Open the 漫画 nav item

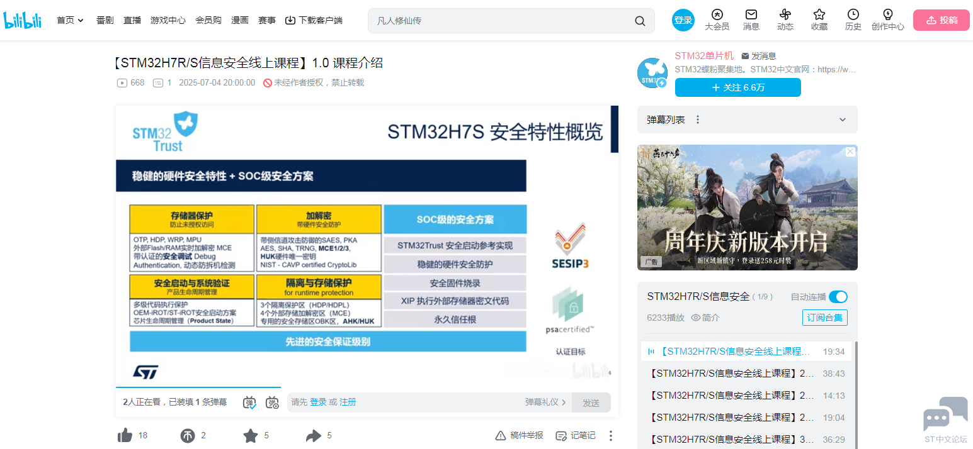[x=240, y=20]
